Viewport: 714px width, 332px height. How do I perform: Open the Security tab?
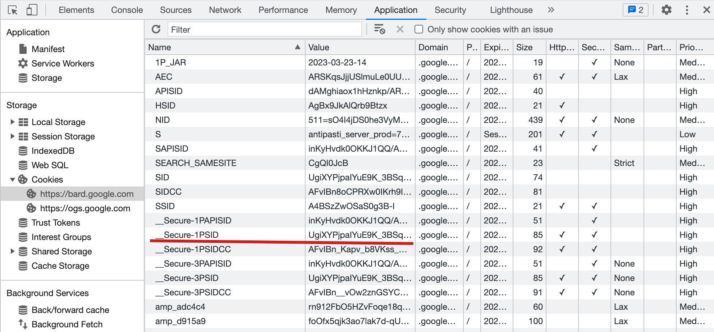pyautogui.click(x=450, y=10)
